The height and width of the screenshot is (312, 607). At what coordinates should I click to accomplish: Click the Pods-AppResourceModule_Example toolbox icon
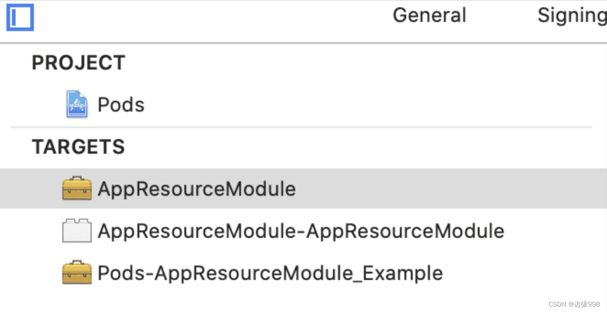(x=77, y=273)
